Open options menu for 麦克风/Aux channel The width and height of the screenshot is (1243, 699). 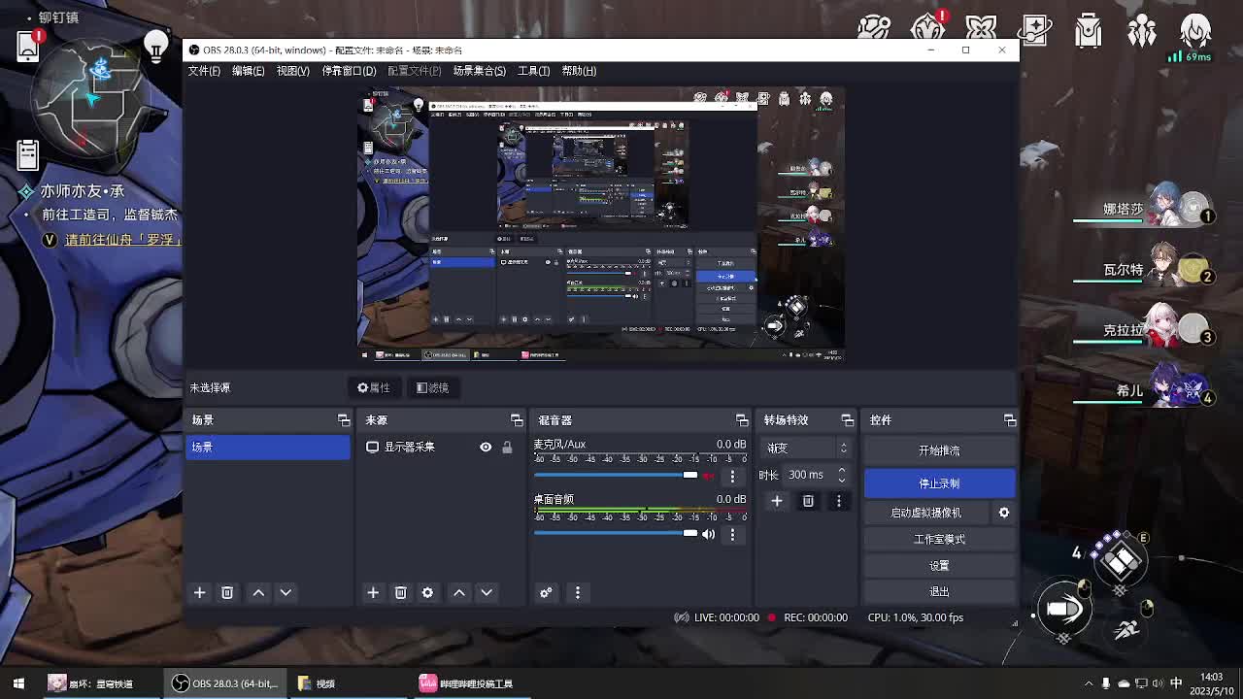coord(732,476)
